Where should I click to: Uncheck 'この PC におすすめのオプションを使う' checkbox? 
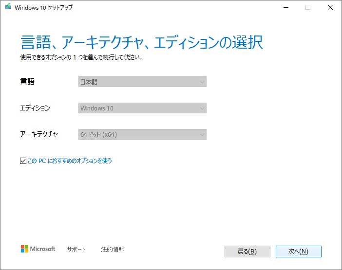click(23, 161)
